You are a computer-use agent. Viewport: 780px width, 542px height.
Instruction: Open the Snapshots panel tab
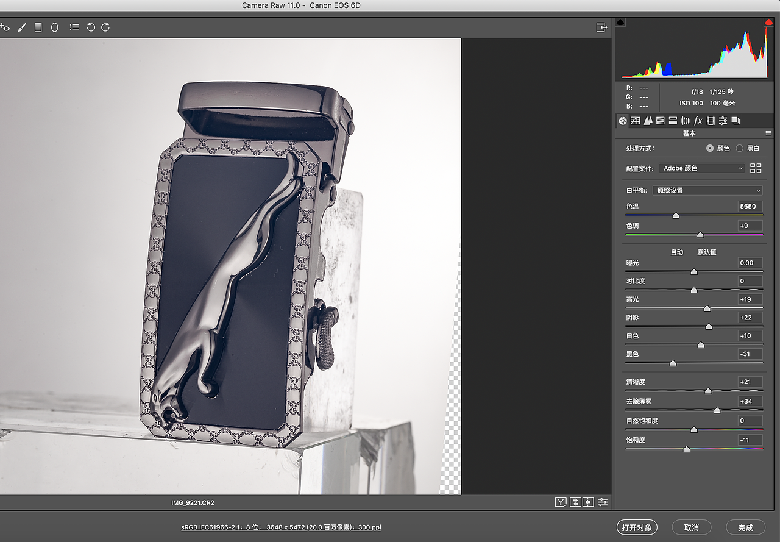(736, 121)
